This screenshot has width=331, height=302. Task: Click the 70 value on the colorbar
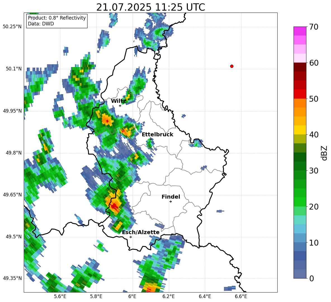[x=314, y=27]
